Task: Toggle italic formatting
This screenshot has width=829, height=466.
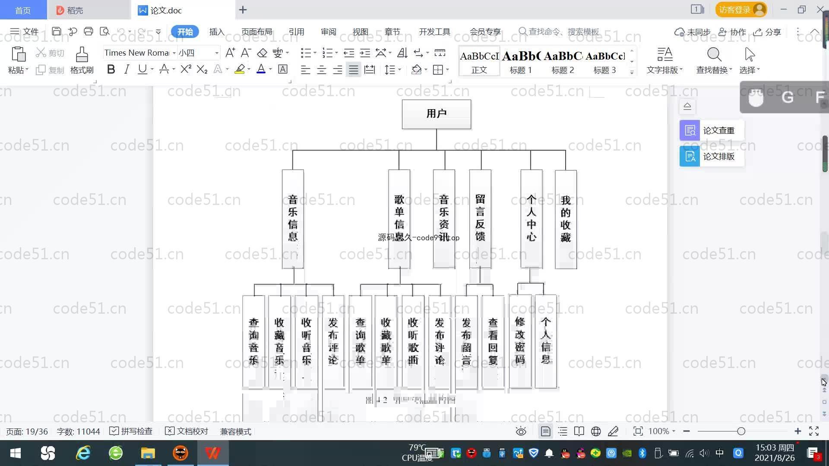Action: click(127, 69)
